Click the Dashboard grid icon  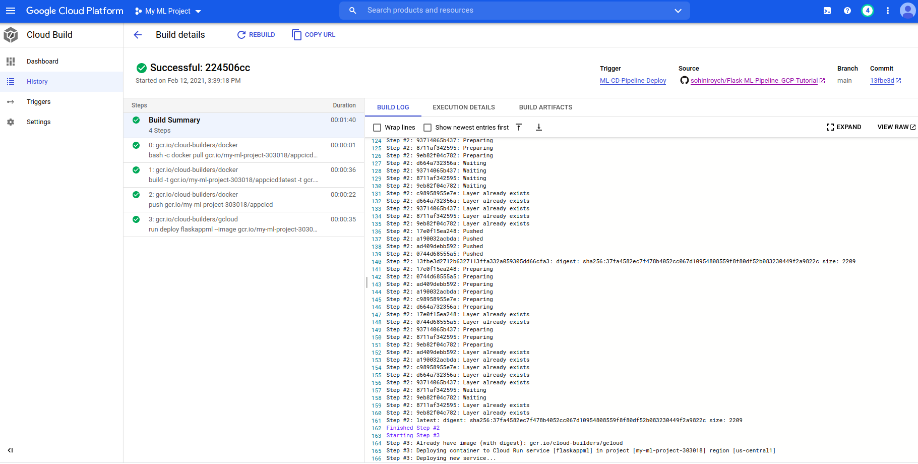tap(11, 62)
